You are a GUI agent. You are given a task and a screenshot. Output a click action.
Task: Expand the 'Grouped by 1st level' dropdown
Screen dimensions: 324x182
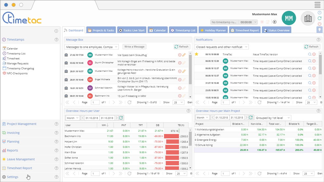coord(273,118)
